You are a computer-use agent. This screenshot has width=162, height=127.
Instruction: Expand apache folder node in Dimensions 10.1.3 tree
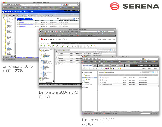click(4, 22)
